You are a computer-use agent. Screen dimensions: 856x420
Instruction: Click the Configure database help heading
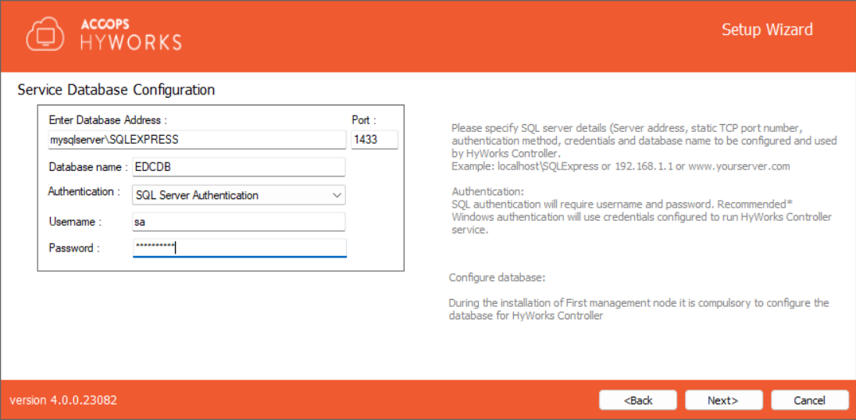(x=497, y=278)
